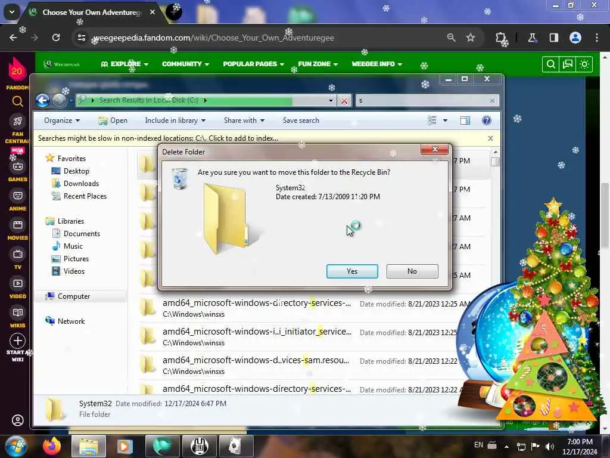Click the wiki search icon in green header

tap(550, 64)
